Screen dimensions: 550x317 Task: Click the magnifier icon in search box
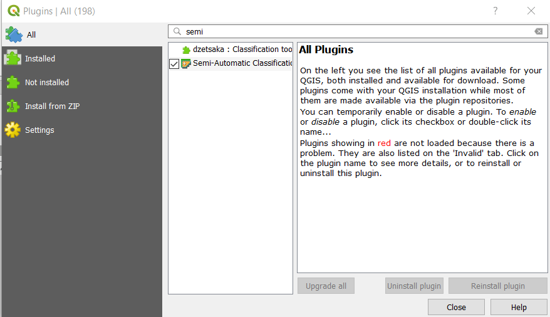point(177,31)
